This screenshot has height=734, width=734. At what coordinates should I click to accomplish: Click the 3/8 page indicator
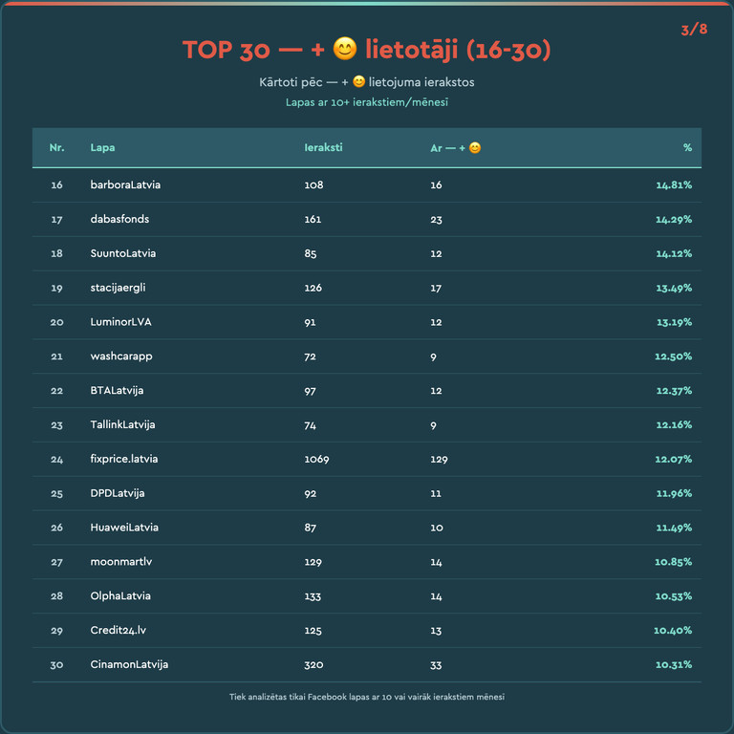coord(694,30)
